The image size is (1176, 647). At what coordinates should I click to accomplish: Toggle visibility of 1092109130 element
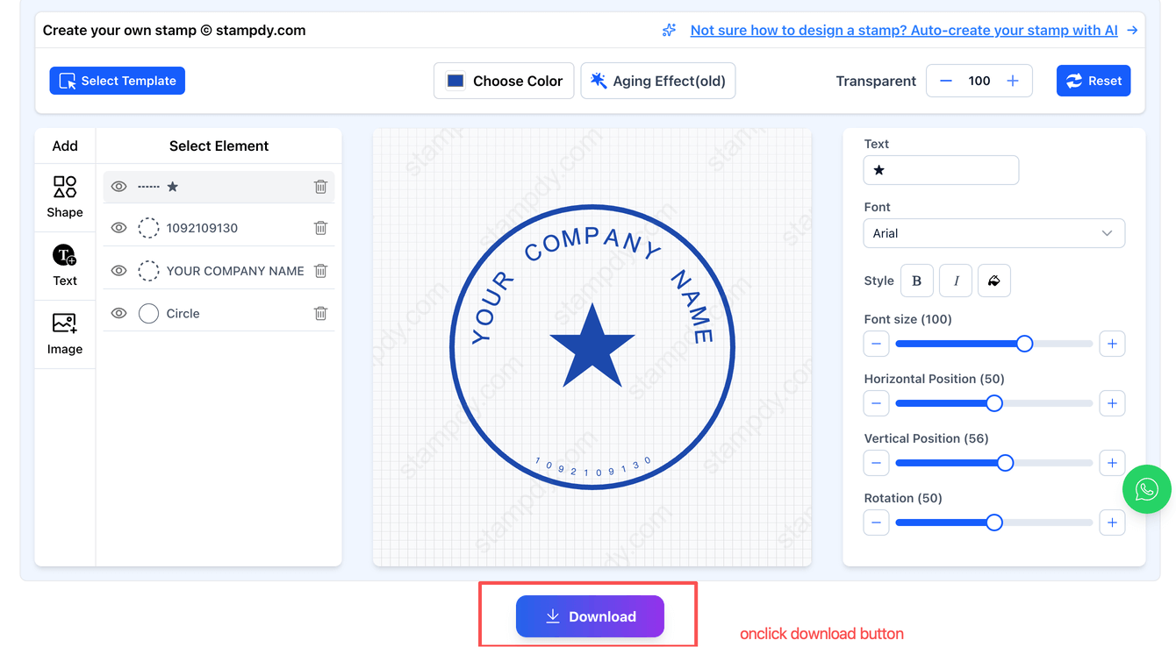coord(119,228)
